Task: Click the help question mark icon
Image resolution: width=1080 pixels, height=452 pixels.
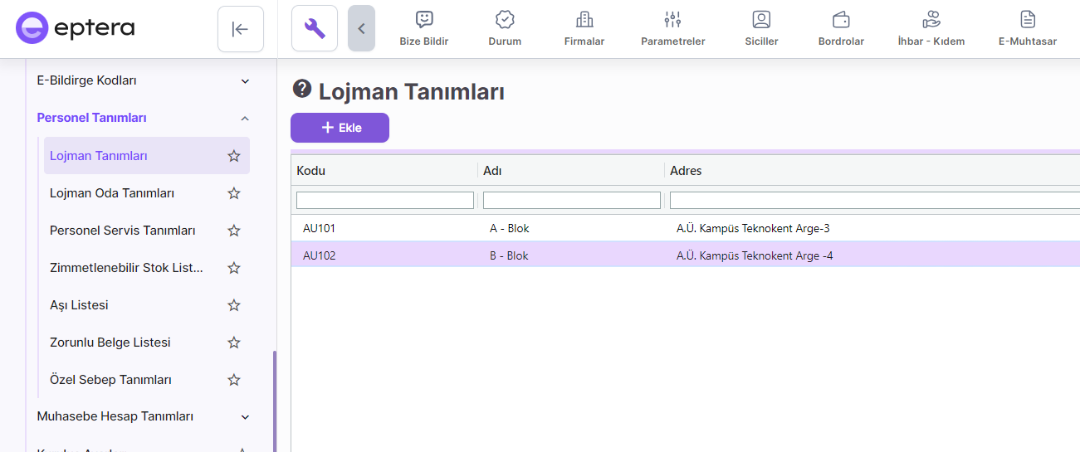Action: pyautogui.click(x=302, y=90)
